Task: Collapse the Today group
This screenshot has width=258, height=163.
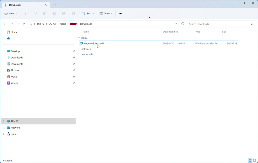Action: pyautogui.click(x=79, y=38)
